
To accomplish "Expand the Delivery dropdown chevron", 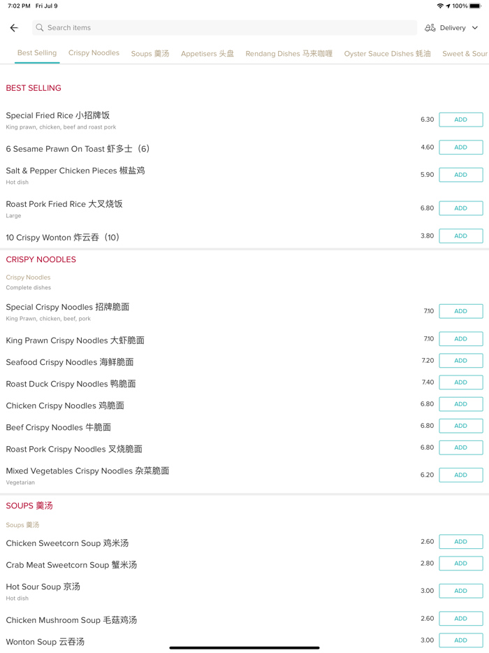I will pyautogui.click(x=475, y=28).
